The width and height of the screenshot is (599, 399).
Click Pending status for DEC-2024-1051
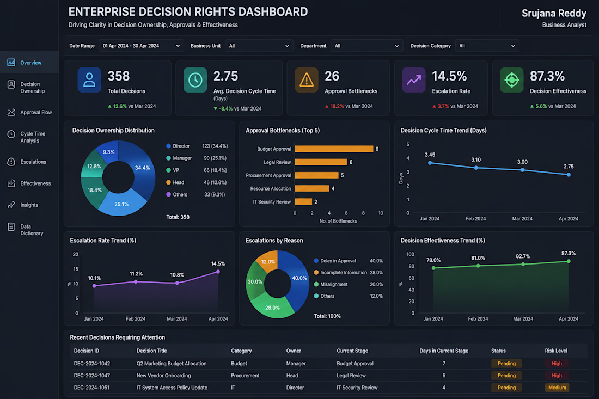click(506, 388)
